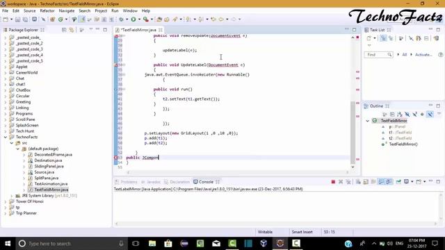Toggle Link with Editor in Package Explorer
This screenshot has height=250, width=445.
tap(72, 30)
